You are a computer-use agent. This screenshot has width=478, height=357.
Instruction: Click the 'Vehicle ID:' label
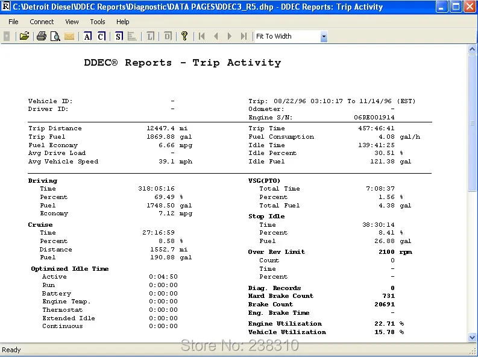(x=50, y=101)
